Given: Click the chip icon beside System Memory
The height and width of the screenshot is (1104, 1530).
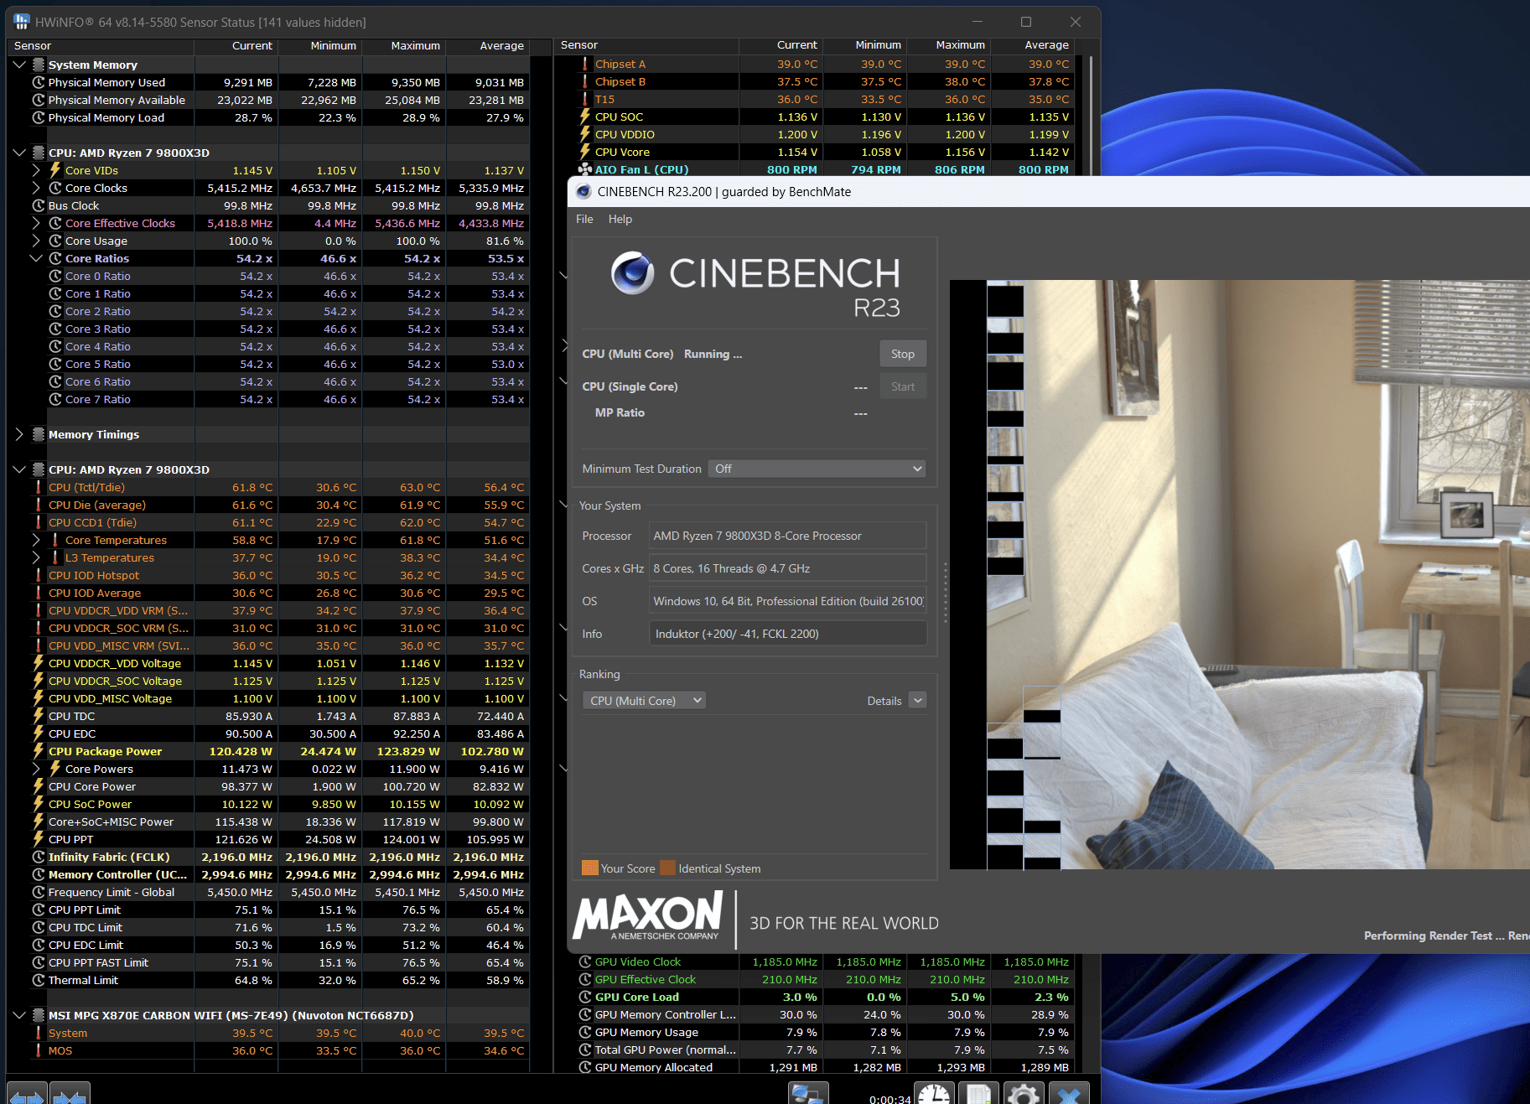Looking at the screenshot, I should pos(39,65).
